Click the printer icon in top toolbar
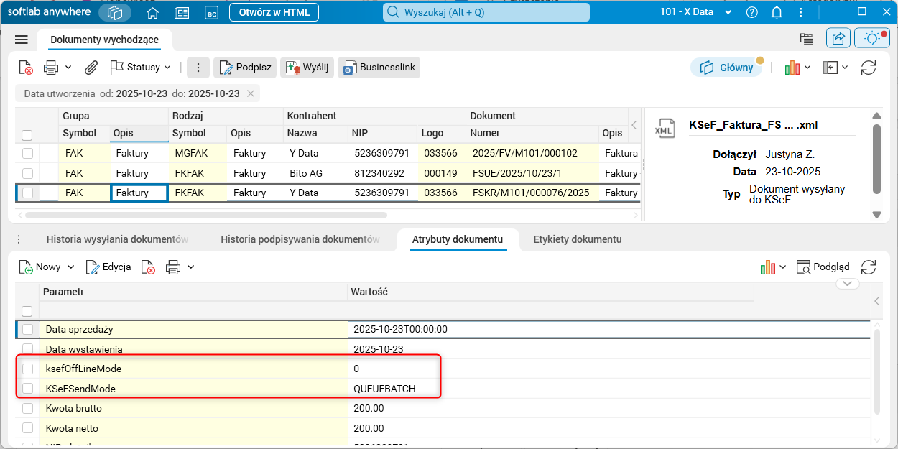898x449 pixels. [x=51, y=68]
